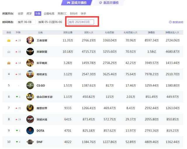Open the 绝地求生 game name link
The image size is (187, 149).
42,74
